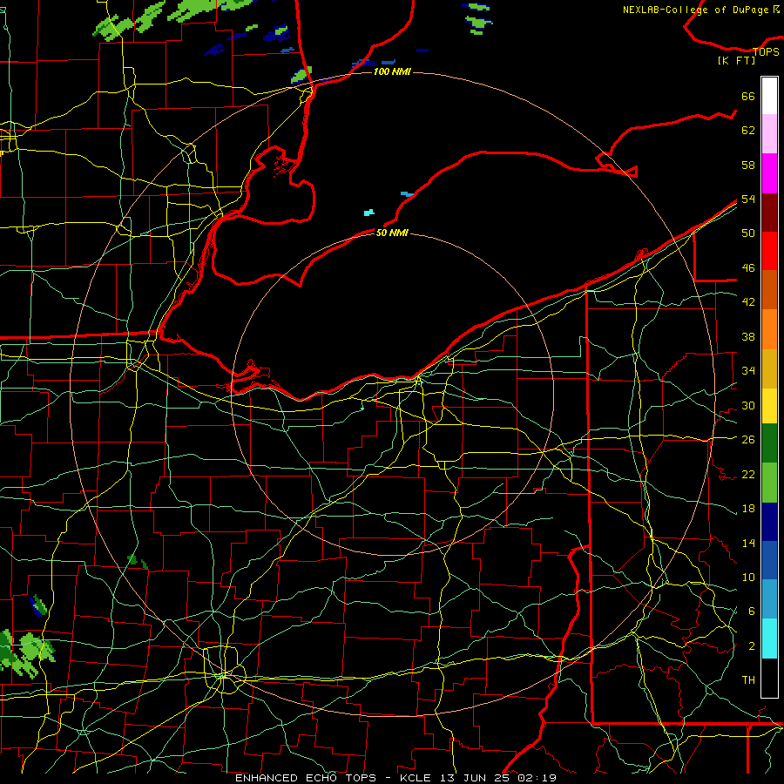The height and width of the screenshot is (784, 784).
Task: Click the "10" legend value
Action: (748, 577)
